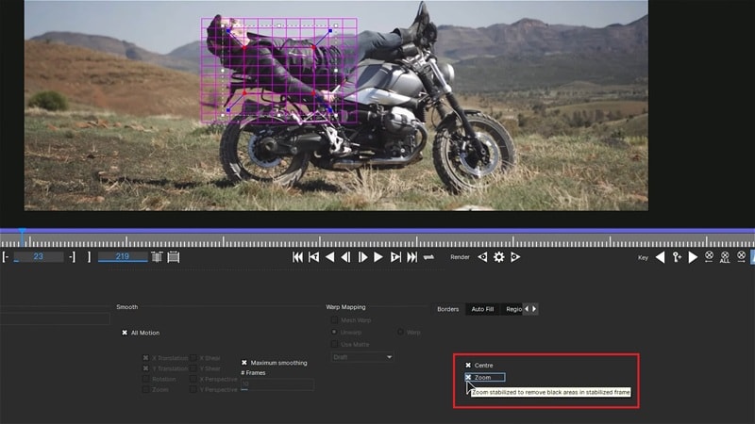Switch to the Borders tab

[x=447, y=309]
